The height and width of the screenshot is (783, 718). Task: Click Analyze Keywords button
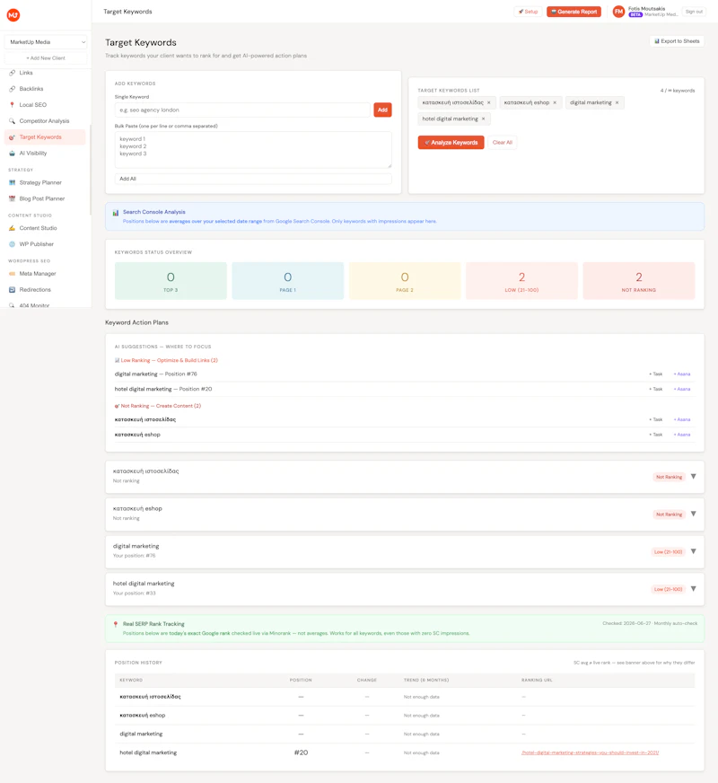[x=451, y=143]
